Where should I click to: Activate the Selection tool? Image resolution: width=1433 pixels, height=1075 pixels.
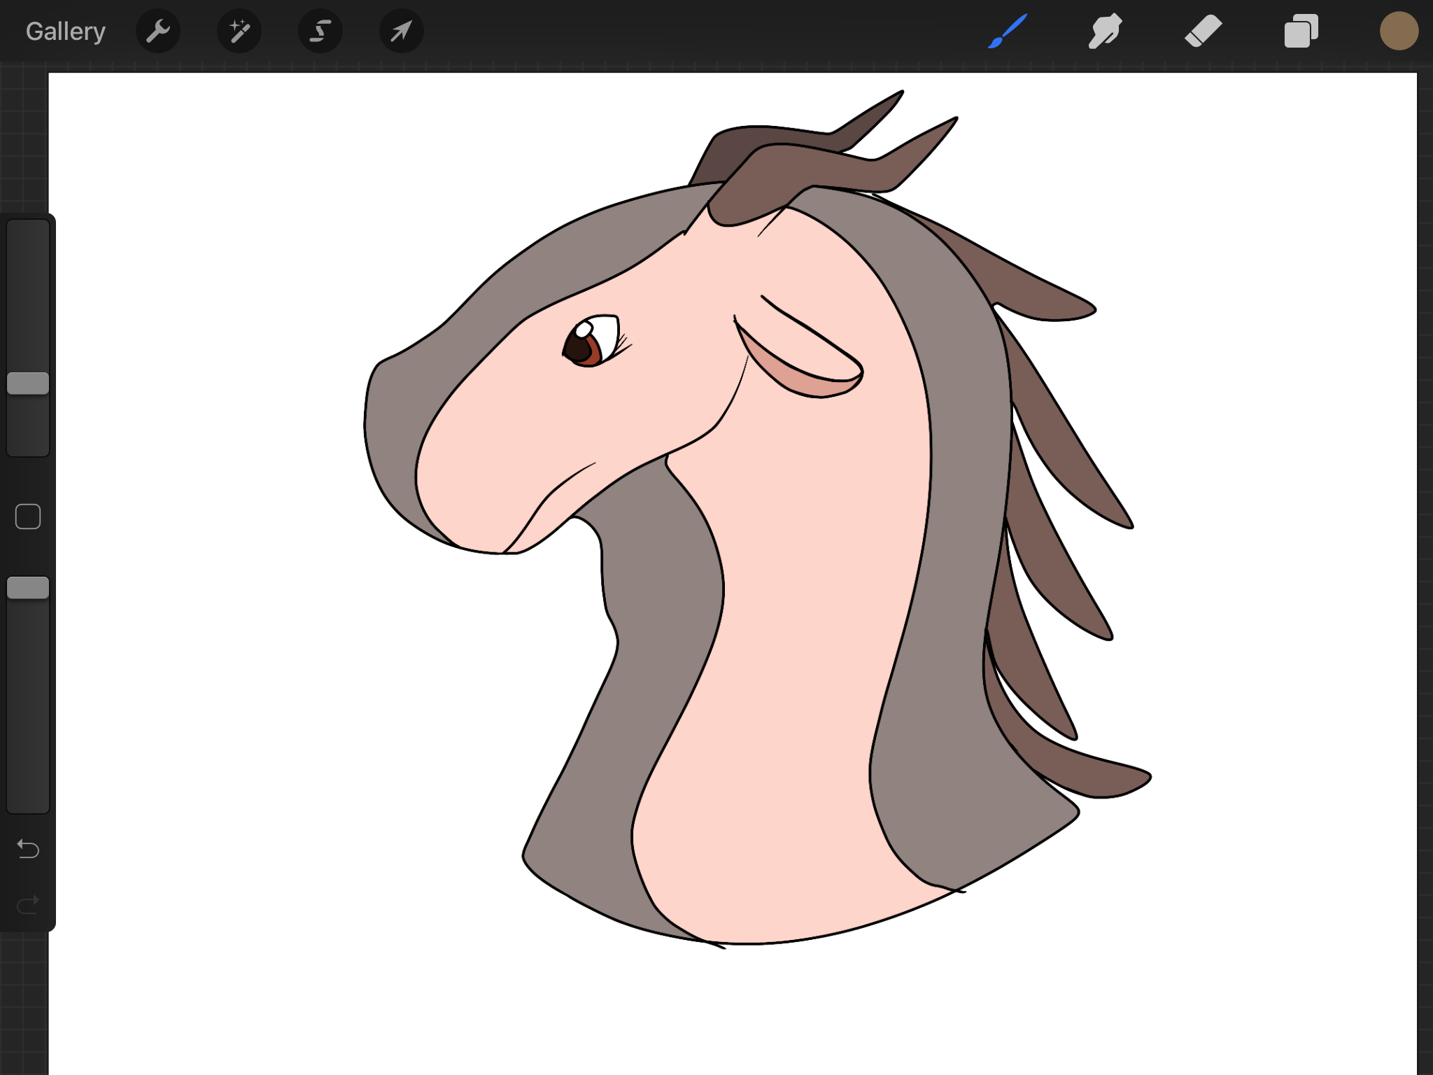pos(320,31)
